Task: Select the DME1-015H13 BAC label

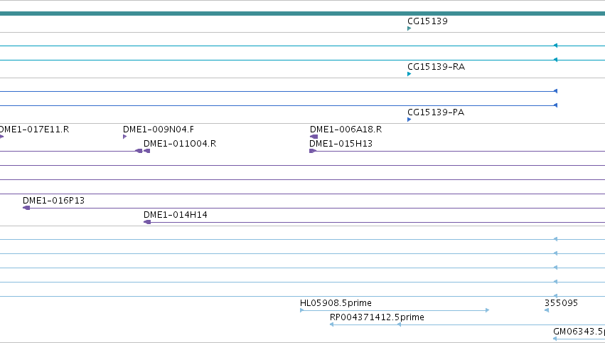Action: (x=341, y=144)
